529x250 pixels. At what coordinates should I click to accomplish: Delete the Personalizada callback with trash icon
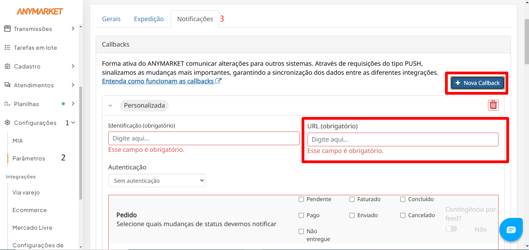493,105
